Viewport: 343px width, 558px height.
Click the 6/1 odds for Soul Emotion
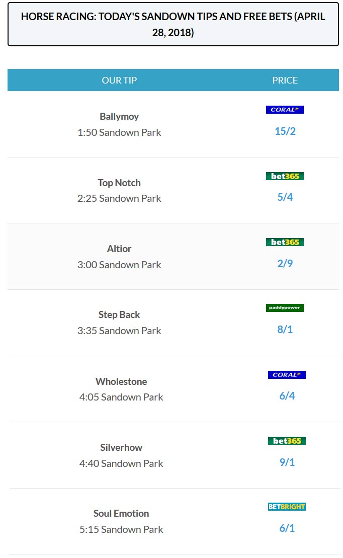(287, 528)
